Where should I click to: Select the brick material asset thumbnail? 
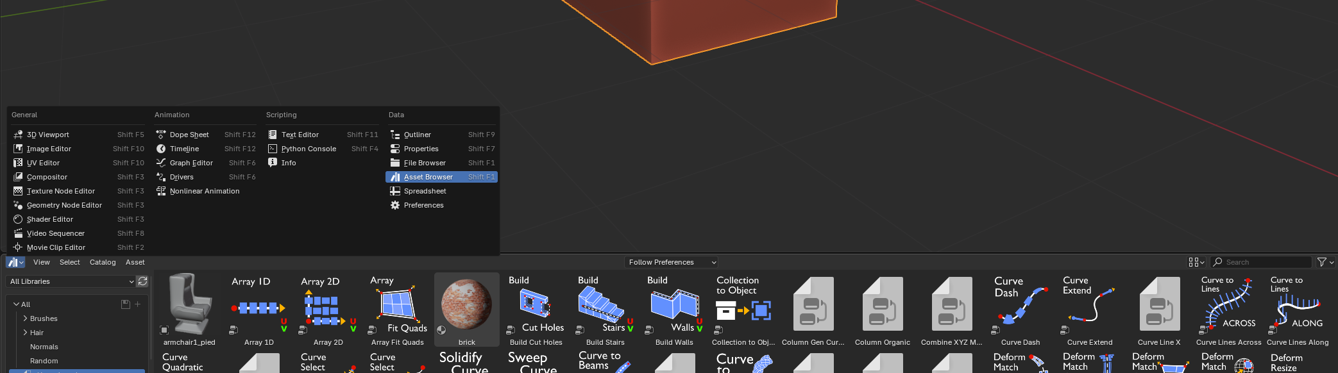[x=467, y=305]
